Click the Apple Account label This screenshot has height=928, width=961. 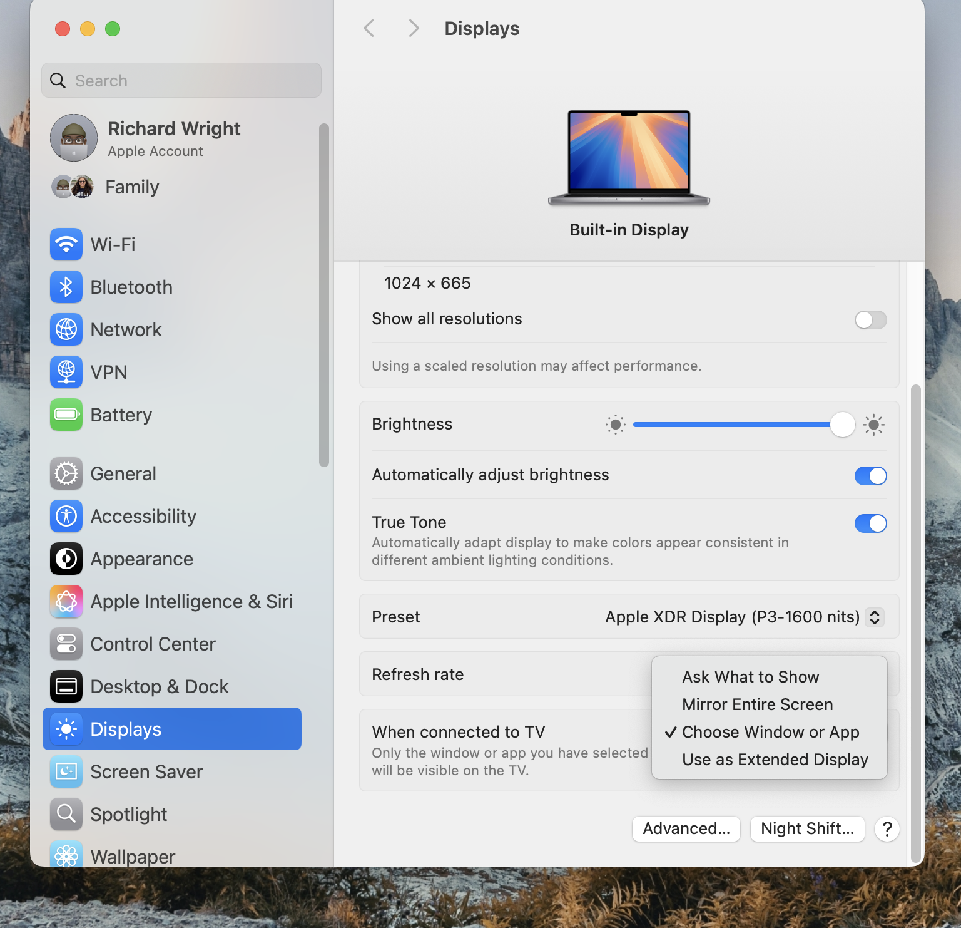tap(155, 151)
